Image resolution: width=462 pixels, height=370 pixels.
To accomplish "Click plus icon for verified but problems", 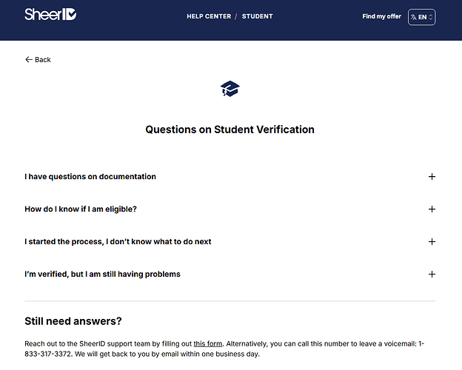I will point(432,275).
